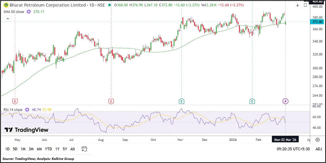Expand the SMA 50 close legend

click(14, 11)
